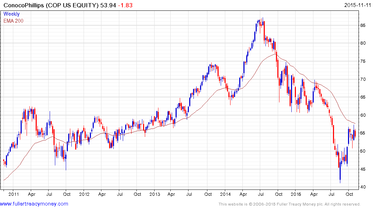Click the last price value 53.94
The height and width of the screenshot is (209, 376).
(108, 5)
